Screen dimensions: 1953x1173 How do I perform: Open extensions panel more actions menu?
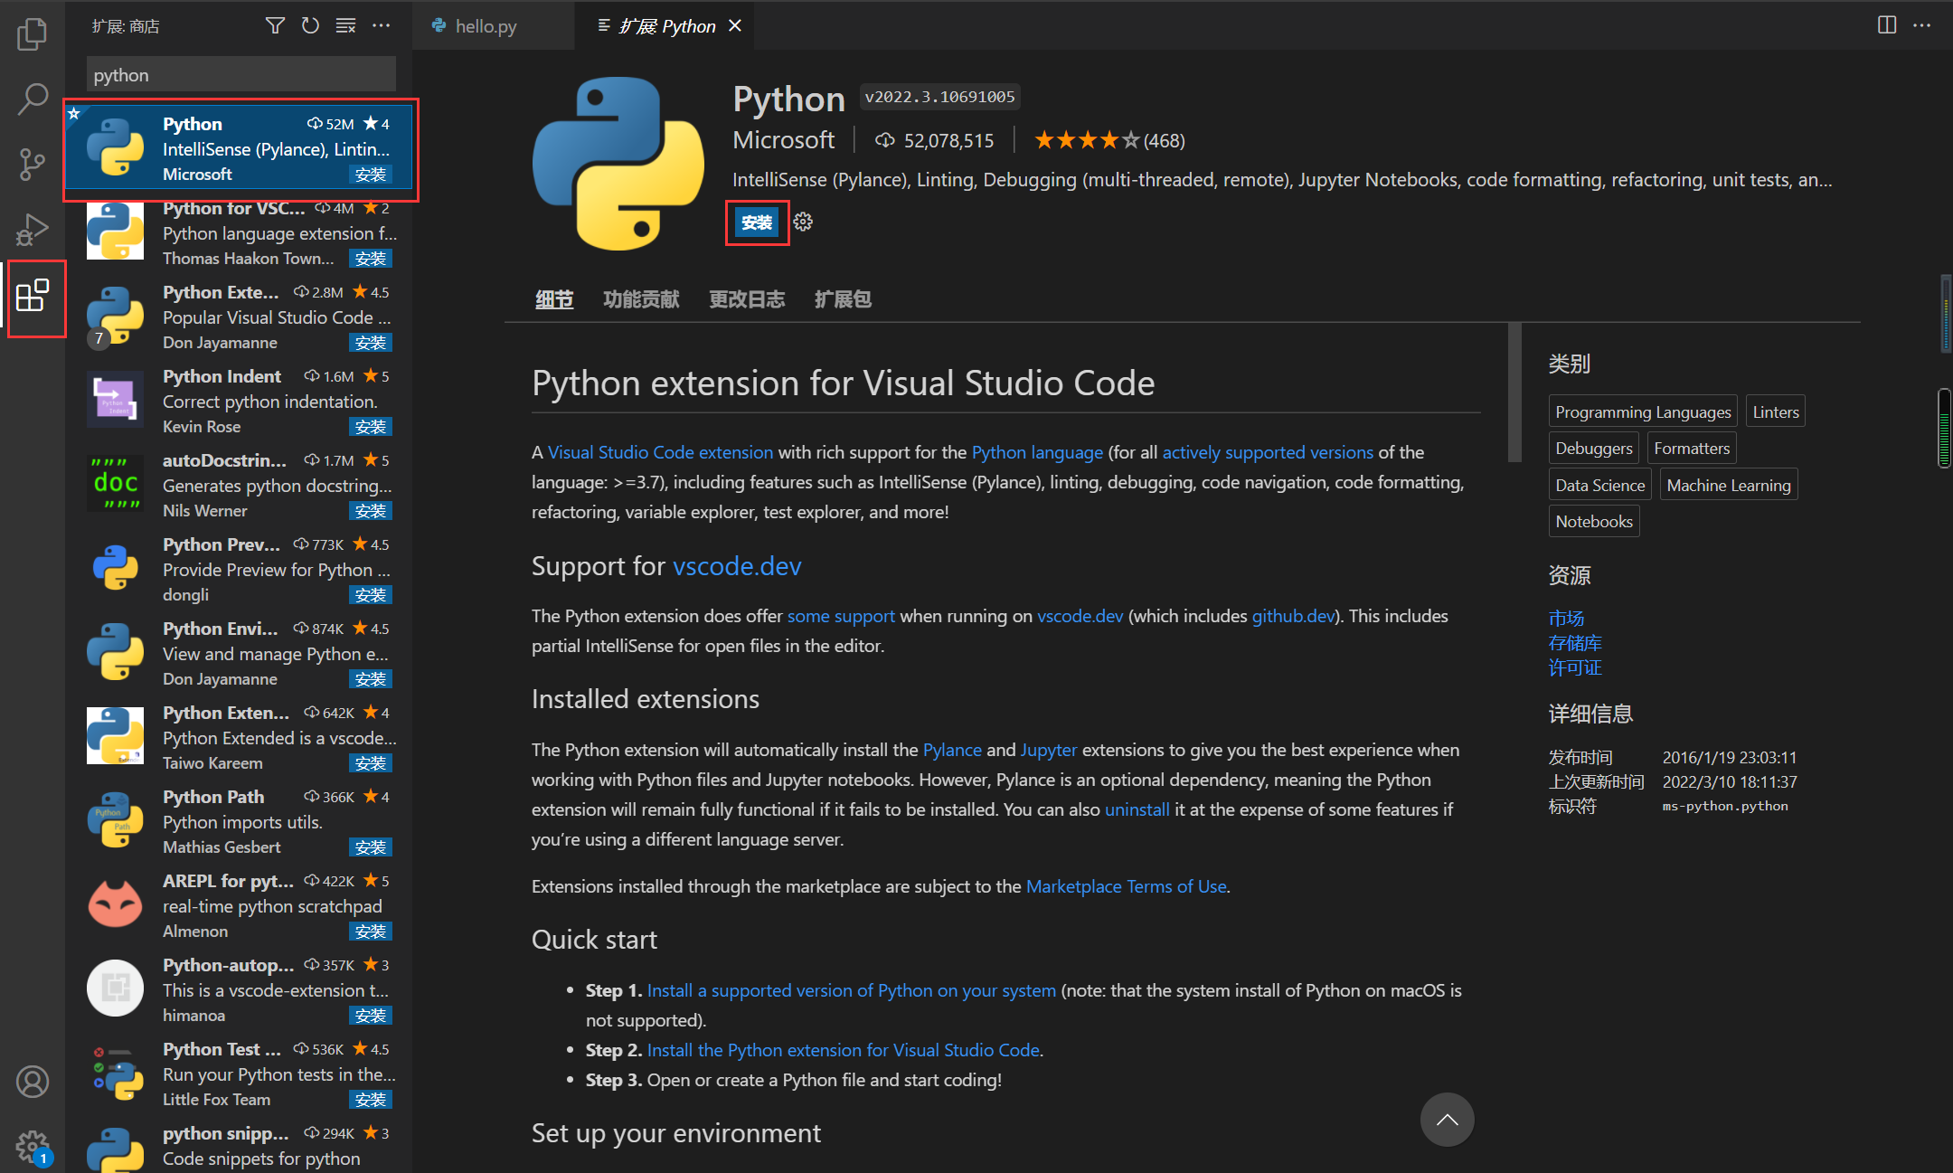[382, 25]
